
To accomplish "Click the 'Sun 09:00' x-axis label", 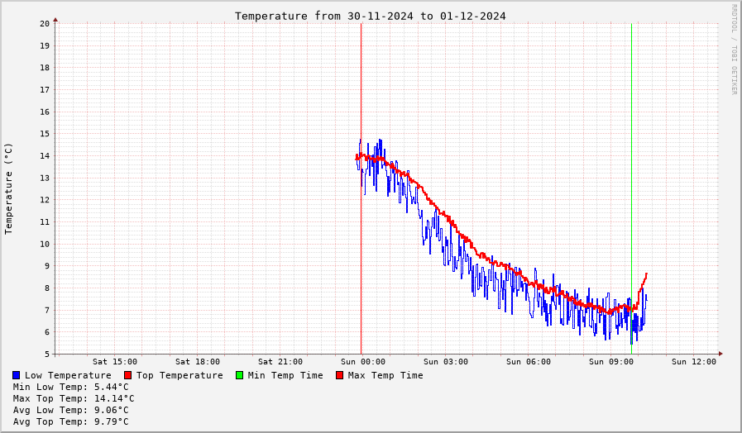I will (x=611, y=362).
